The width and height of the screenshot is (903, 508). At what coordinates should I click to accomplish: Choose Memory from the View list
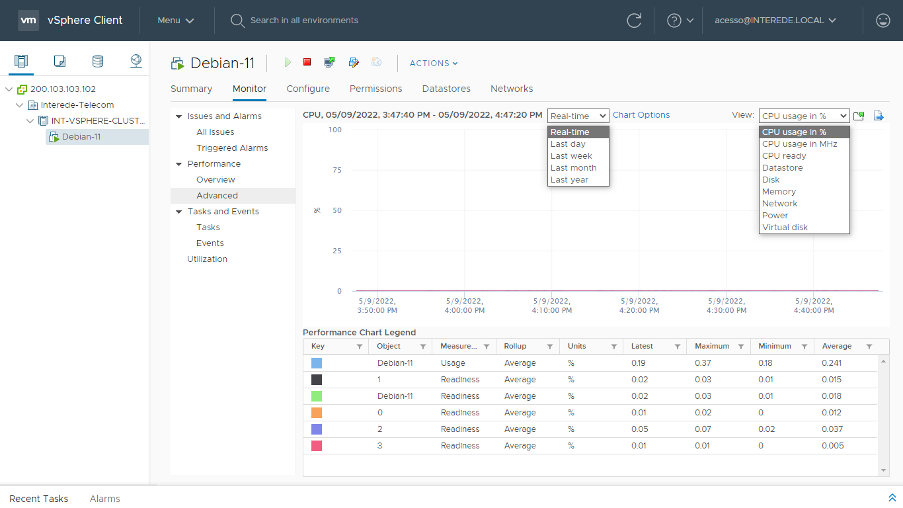pos(779,192)
